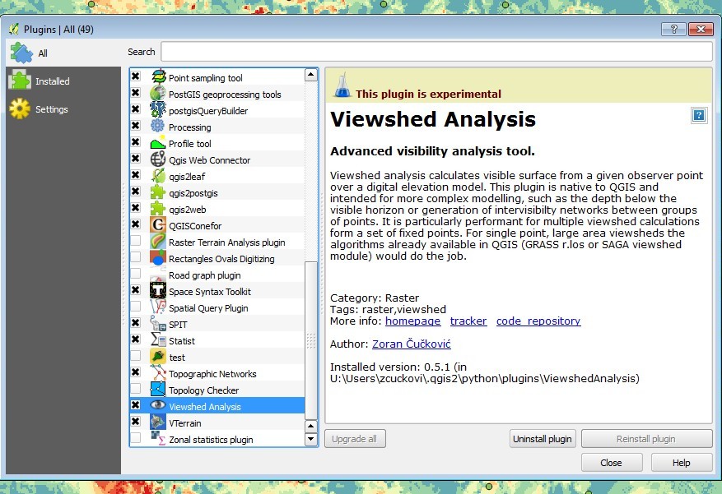Enable the Rectangles Ovals Digitizing checkbox
Screen dimensions: 722x494
click(x=135, y=257)
